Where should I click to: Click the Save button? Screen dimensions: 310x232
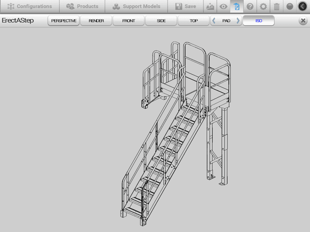click(186, 6)
